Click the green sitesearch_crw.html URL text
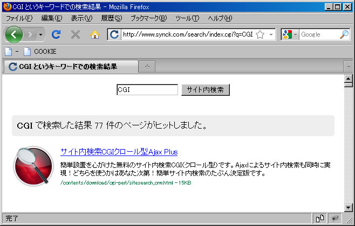The image size is (355, 226). [x=126, y=182]
